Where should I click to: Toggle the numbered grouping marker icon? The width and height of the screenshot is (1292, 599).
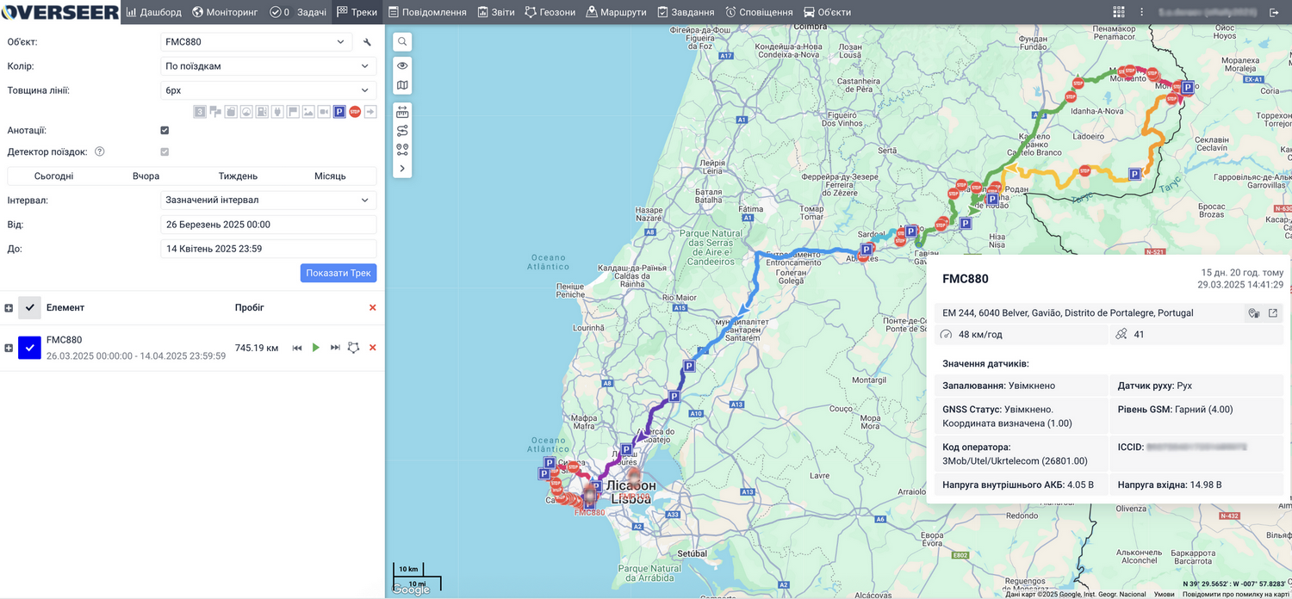click(x=200, y=112)
